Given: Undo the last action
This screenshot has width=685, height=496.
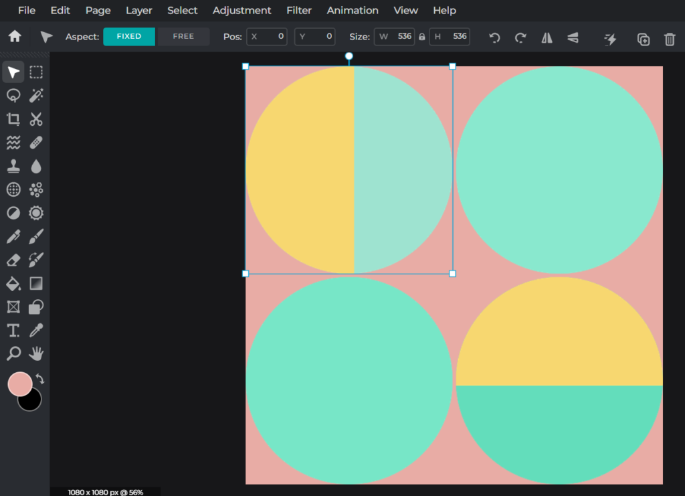Looking at the screenshot, I should coord(494,38).
